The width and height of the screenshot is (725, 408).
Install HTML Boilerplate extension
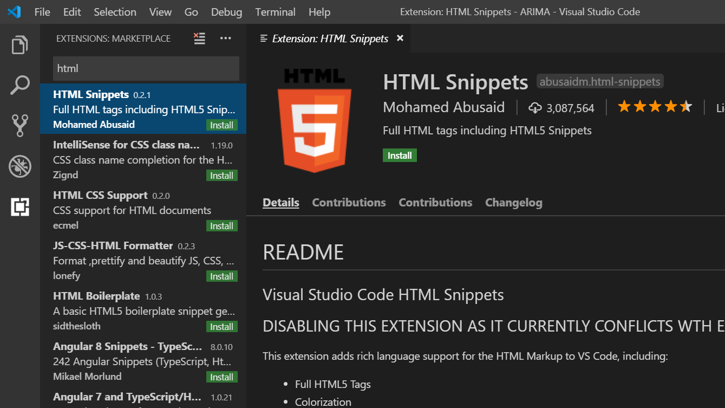(x=221, y=327)
